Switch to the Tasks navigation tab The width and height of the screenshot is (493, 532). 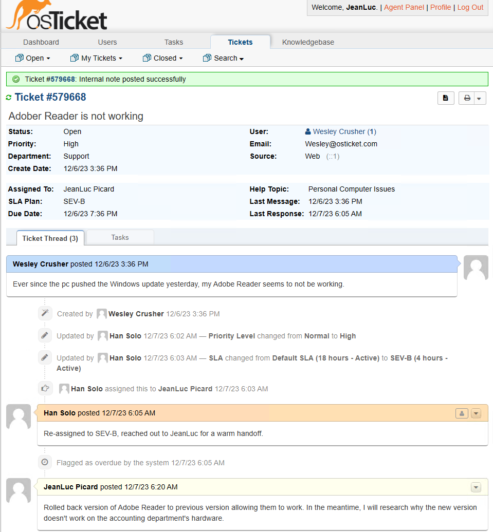pyautogui.click(x=174, y=42)
